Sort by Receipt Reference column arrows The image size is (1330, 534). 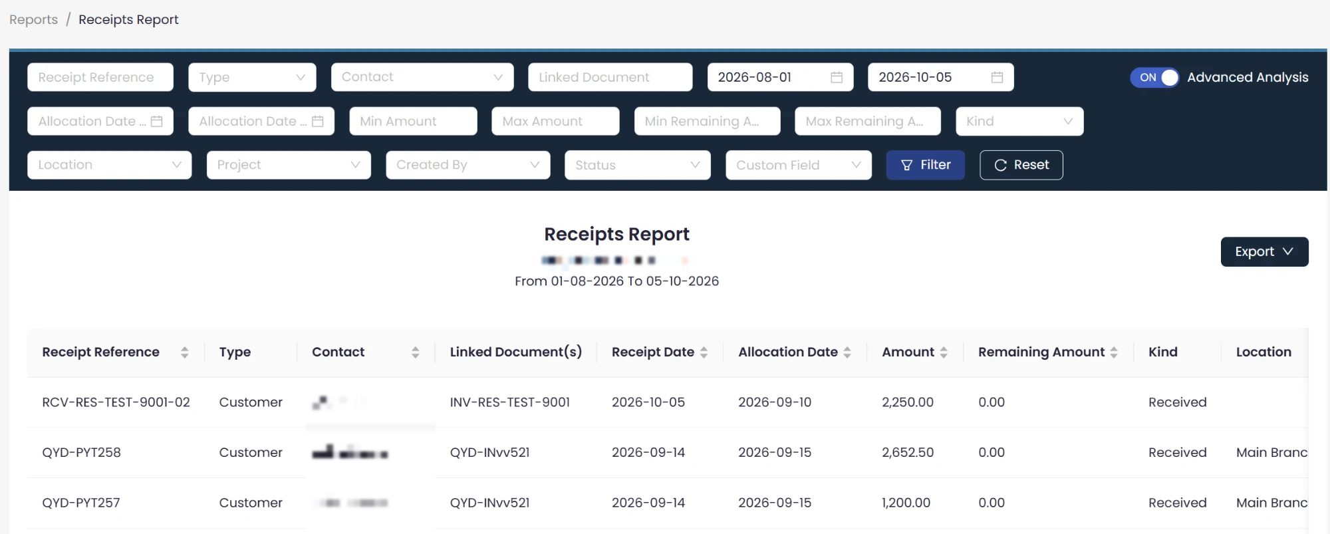(185, 352)
